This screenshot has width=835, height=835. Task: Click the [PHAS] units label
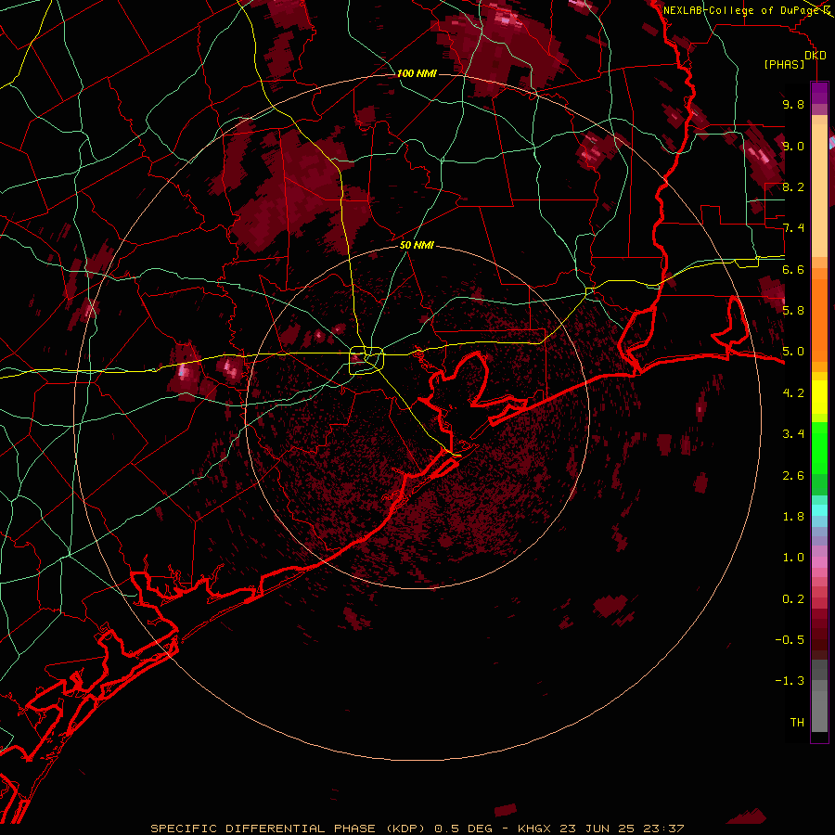784,65
